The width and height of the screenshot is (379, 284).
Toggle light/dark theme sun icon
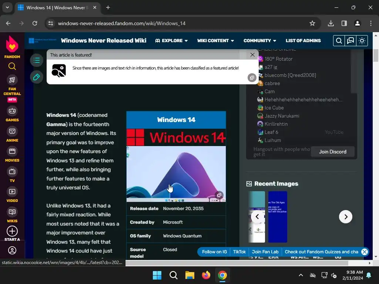pyautogui.click(x=362, y=41)
